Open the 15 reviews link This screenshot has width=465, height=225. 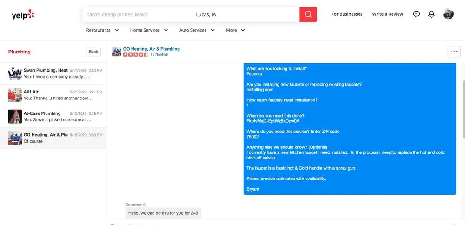point(159,55)
